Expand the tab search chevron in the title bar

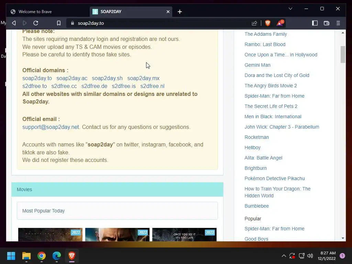point(290,9)
